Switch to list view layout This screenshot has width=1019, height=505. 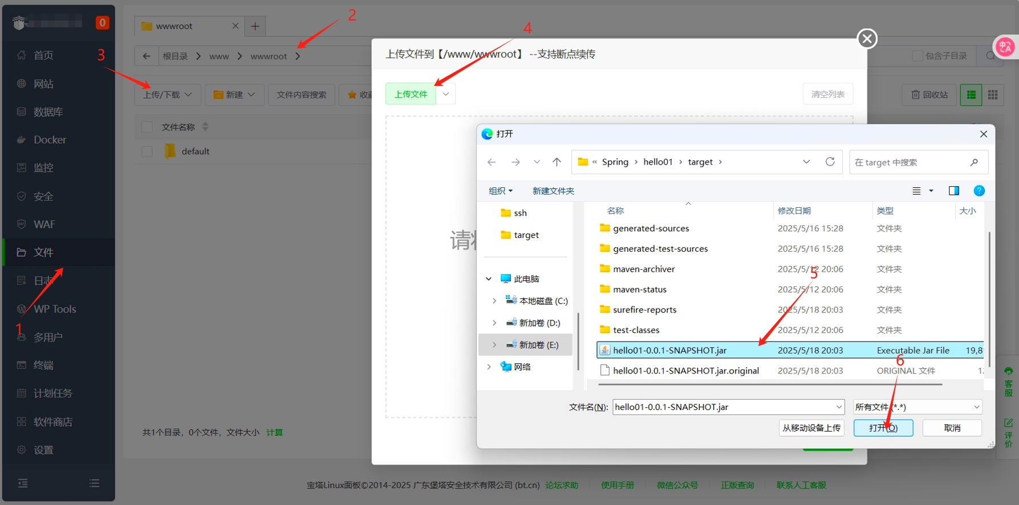(x=971, y=95)
